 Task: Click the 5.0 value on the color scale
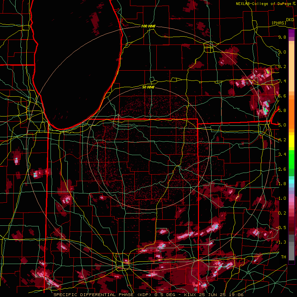282,125
